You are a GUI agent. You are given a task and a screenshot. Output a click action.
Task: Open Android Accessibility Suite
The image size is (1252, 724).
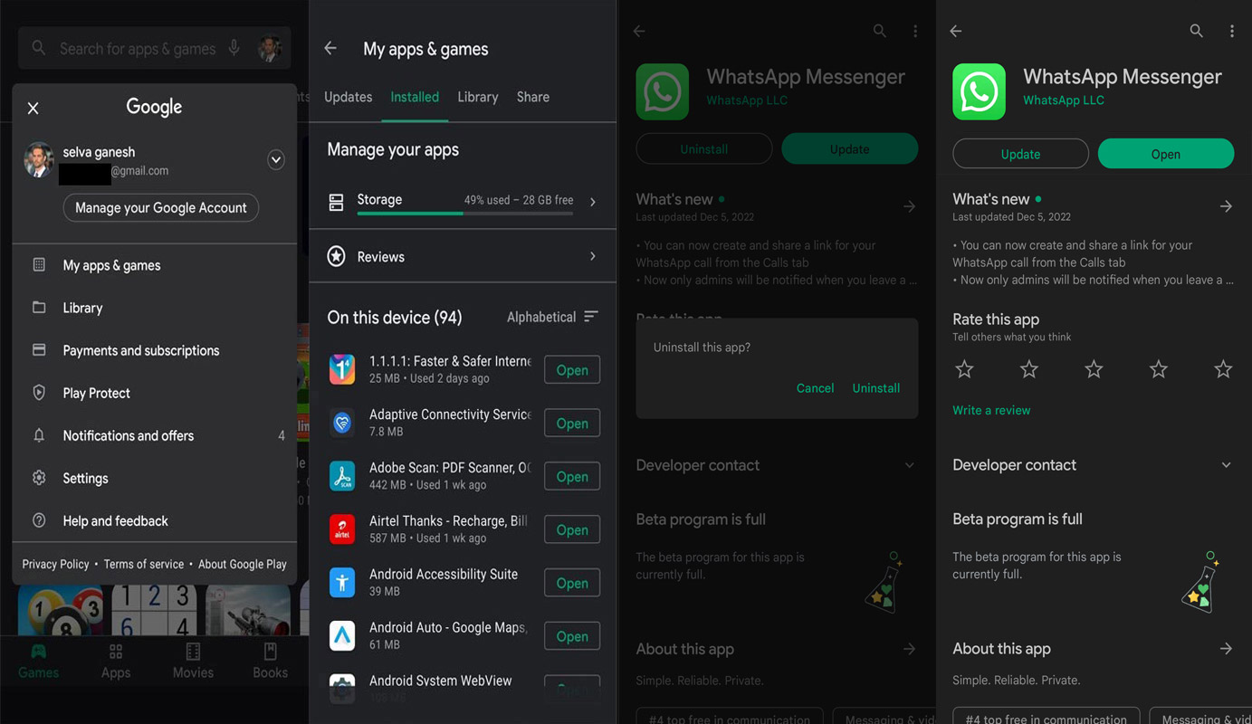[572, 584]
